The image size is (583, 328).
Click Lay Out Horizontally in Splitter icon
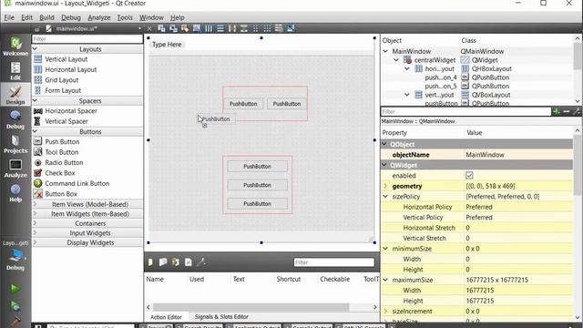tap(232, 28)
